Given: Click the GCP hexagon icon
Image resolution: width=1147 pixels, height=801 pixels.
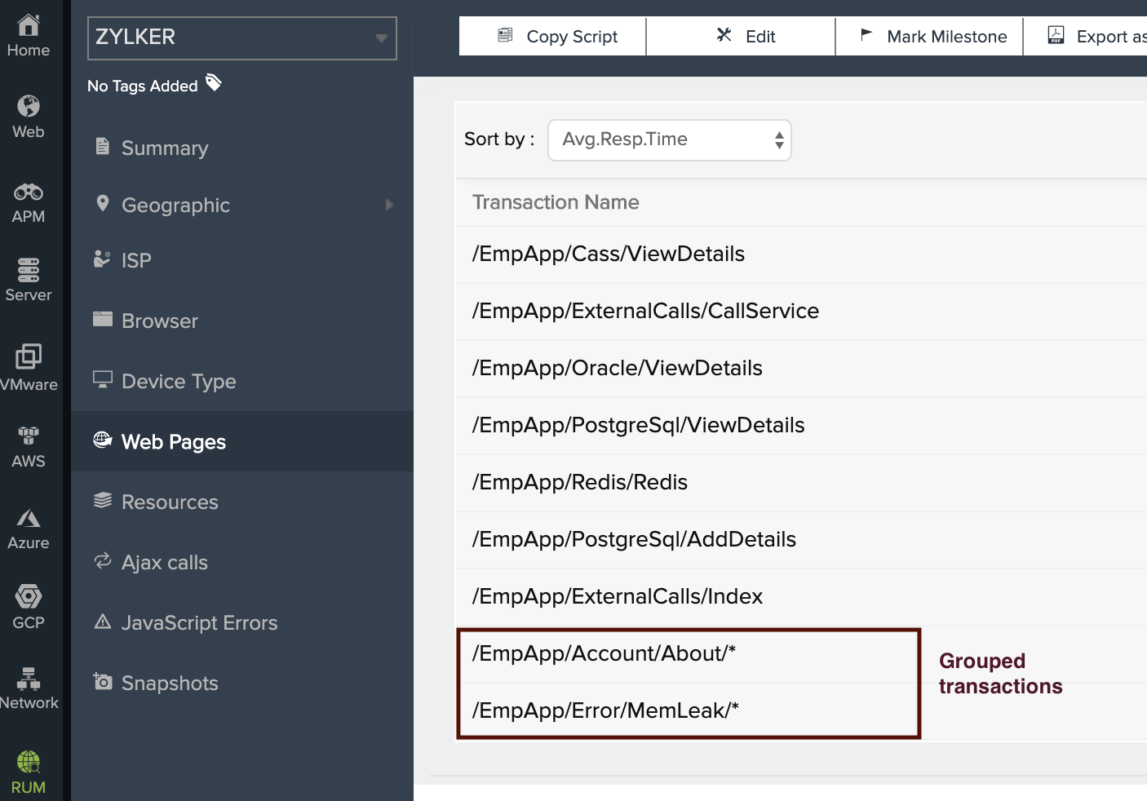Looking at the screenshot, I should click(x=29, y=597).
